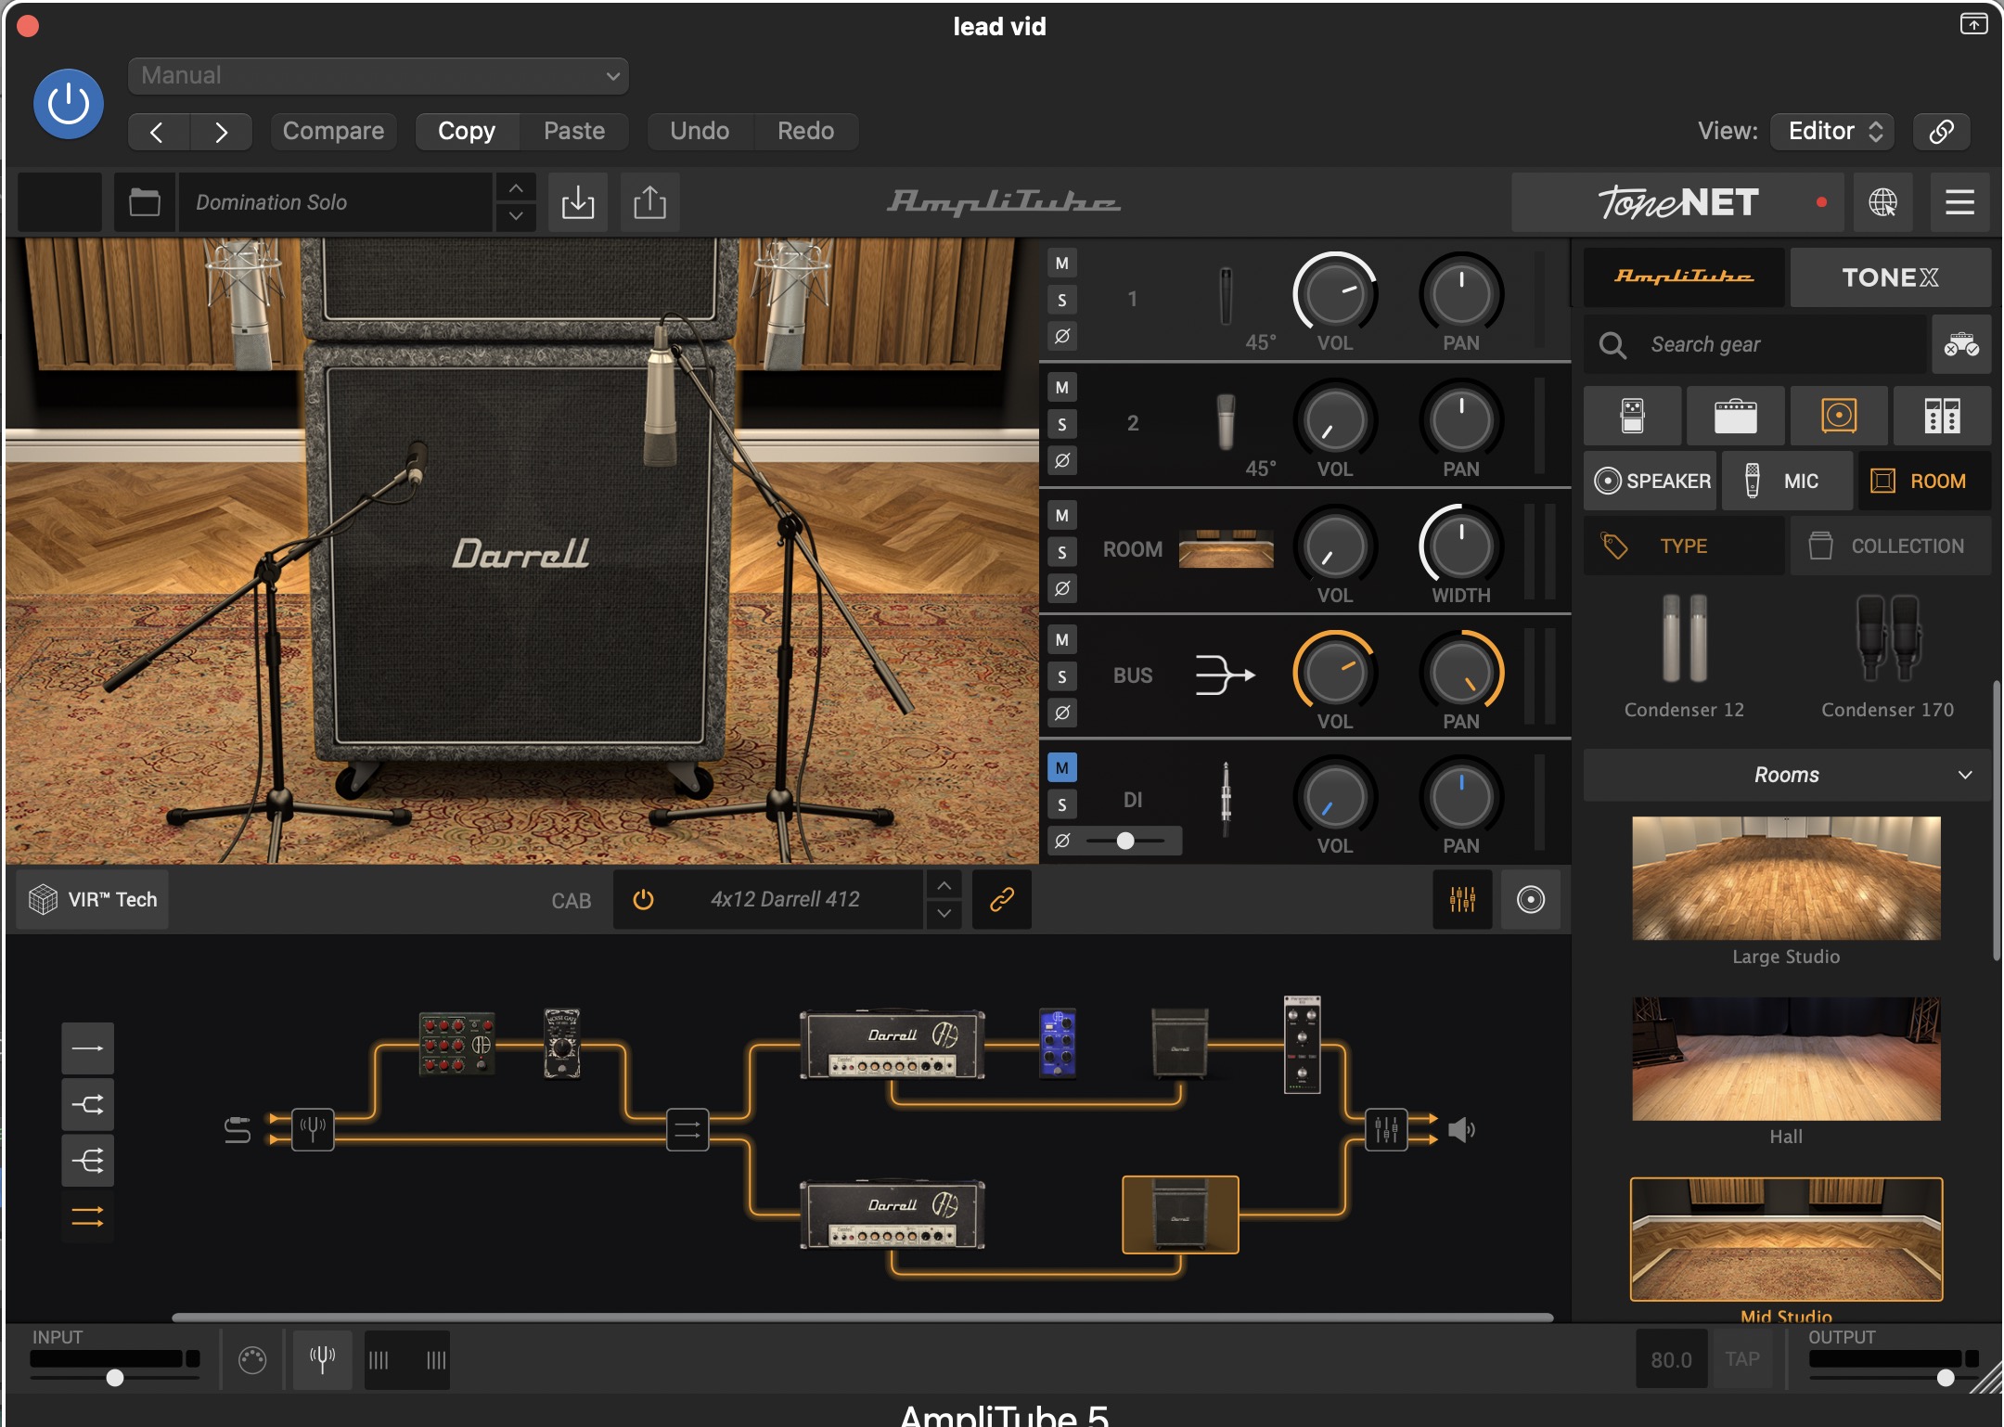Image resolution: width=2004 pixels, height=1427 pixels.
Task: Toggle the cab power button
Action: (643, 899)
